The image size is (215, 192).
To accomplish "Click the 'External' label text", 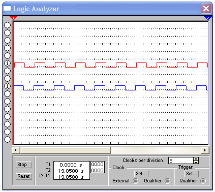I will click(121, 181).
